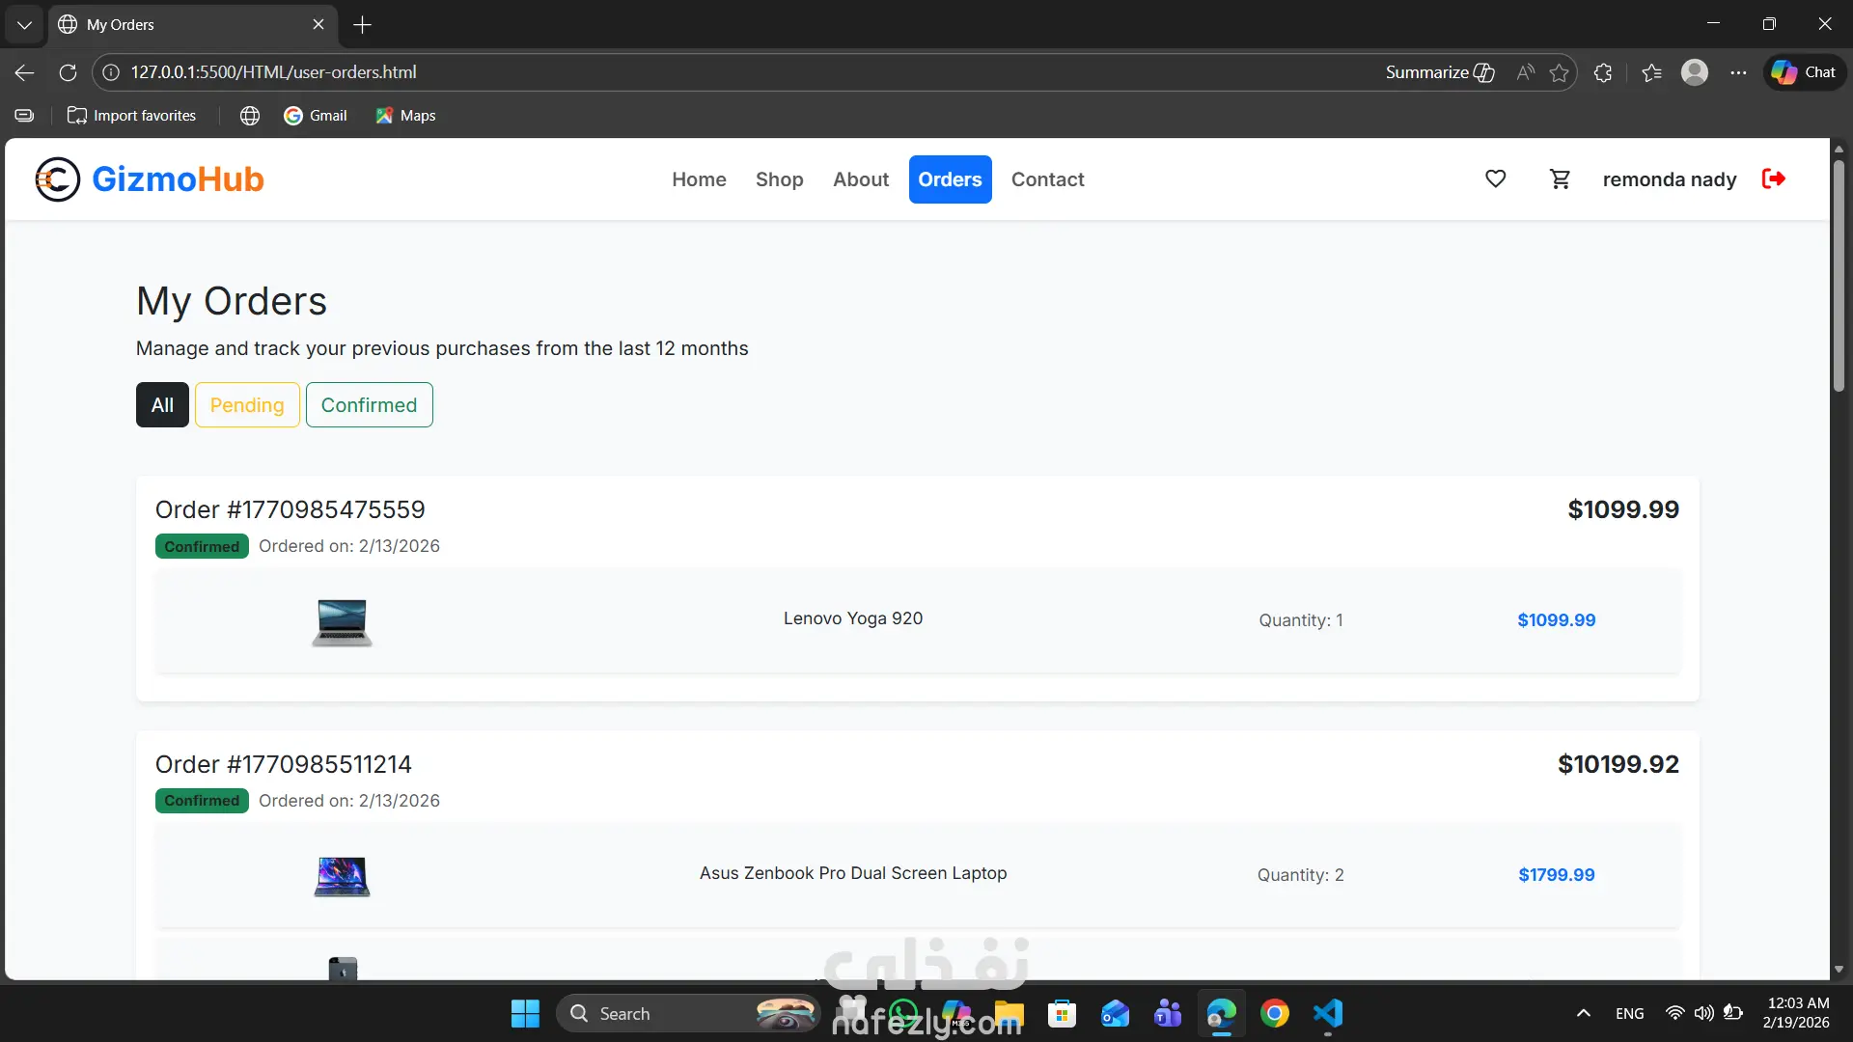Refresh the page with reload icon
The width and height of the screenshot is (1853, 1042).
click(x=68, y=72)
